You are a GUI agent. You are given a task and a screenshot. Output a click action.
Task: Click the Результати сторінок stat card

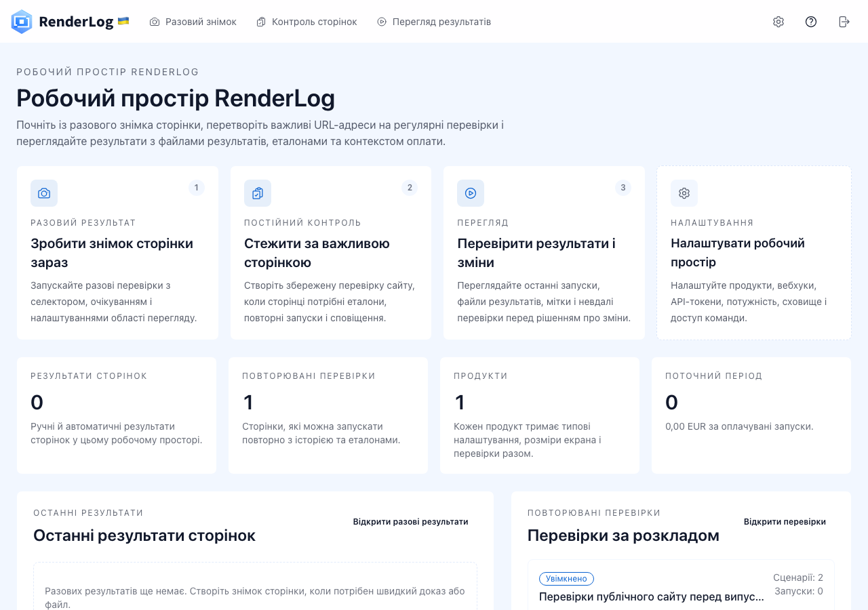pyautogui.click(x=117, y=415)
